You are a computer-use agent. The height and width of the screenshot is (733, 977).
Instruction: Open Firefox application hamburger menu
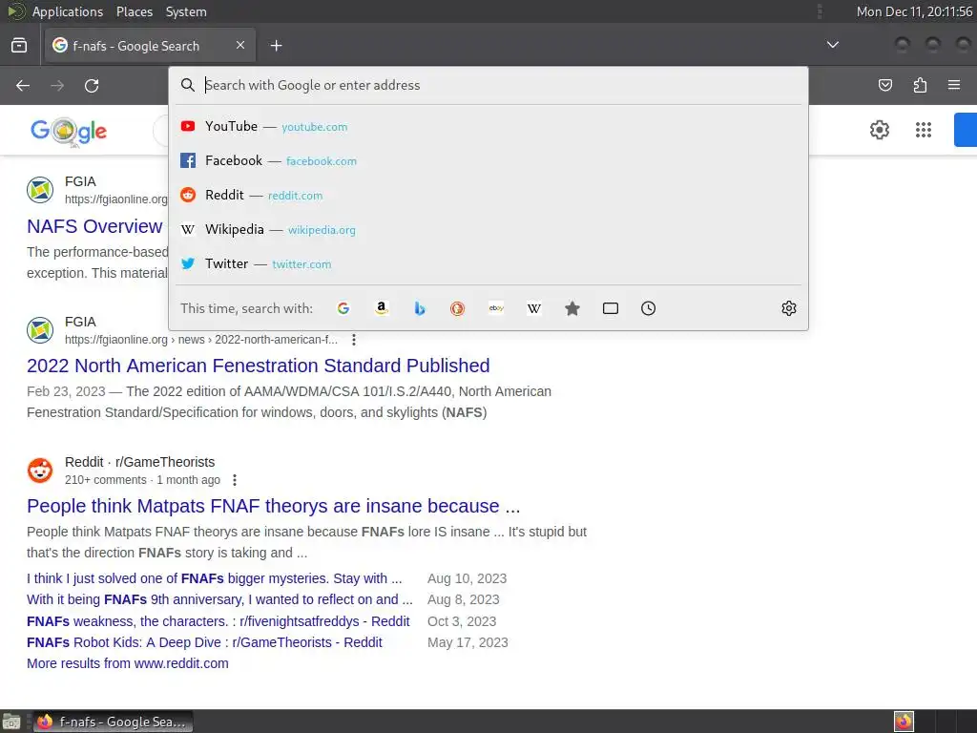(954, 85)
